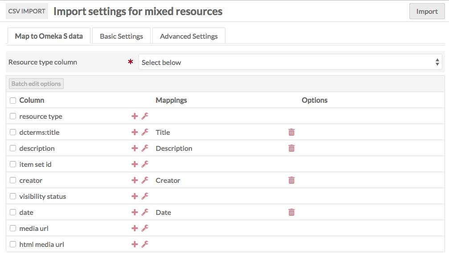Viewport: 449px width, 262px height.
Task: Open the Resource type column dropdown
Action: [x=290, y=62]
